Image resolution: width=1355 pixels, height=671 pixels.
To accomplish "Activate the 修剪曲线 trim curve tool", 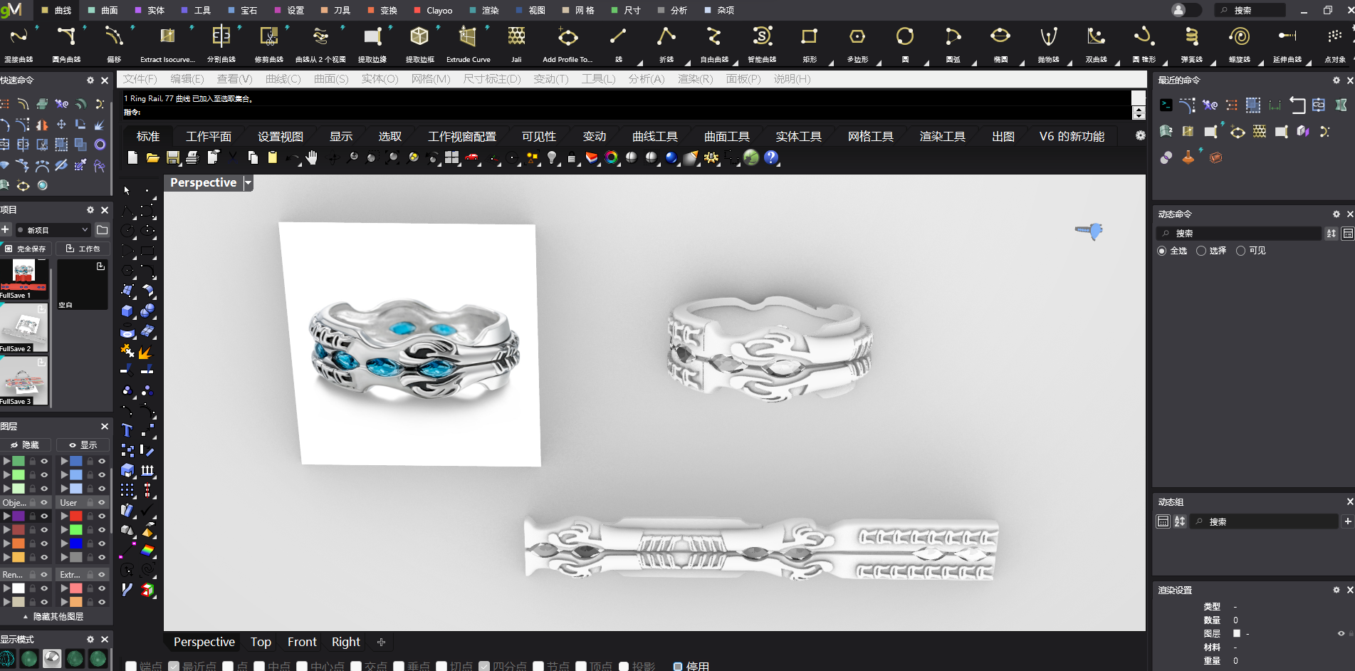I will click(x=268, y=37).
